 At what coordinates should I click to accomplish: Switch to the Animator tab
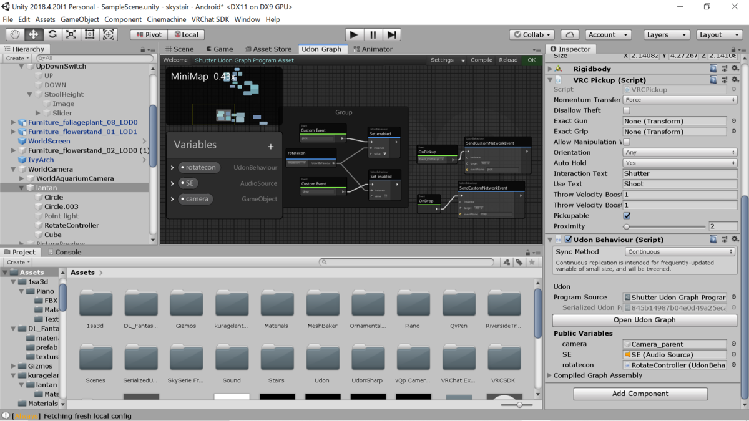click(x=373, y=49)
